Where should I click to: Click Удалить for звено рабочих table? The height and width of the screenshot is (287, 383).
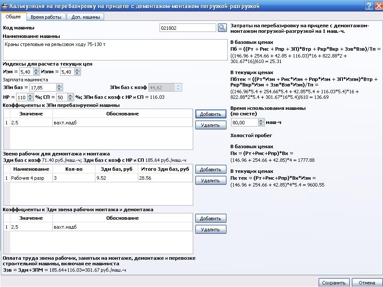point(211,181)
